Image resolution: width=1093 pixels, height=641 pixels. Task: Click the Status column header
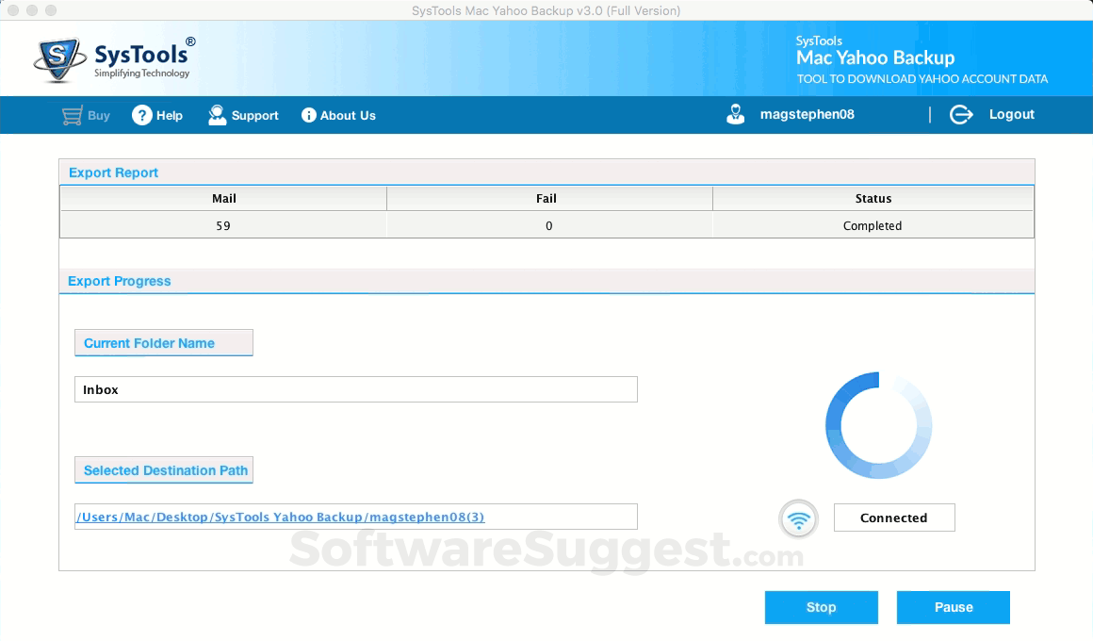tap(873, 199)
